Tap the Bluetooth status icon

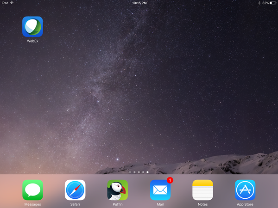[x=259, y=3]
